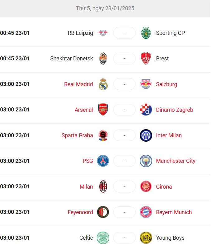Click the Arsenal club badge
Viewport: 211px width, 245px height.
103,110
